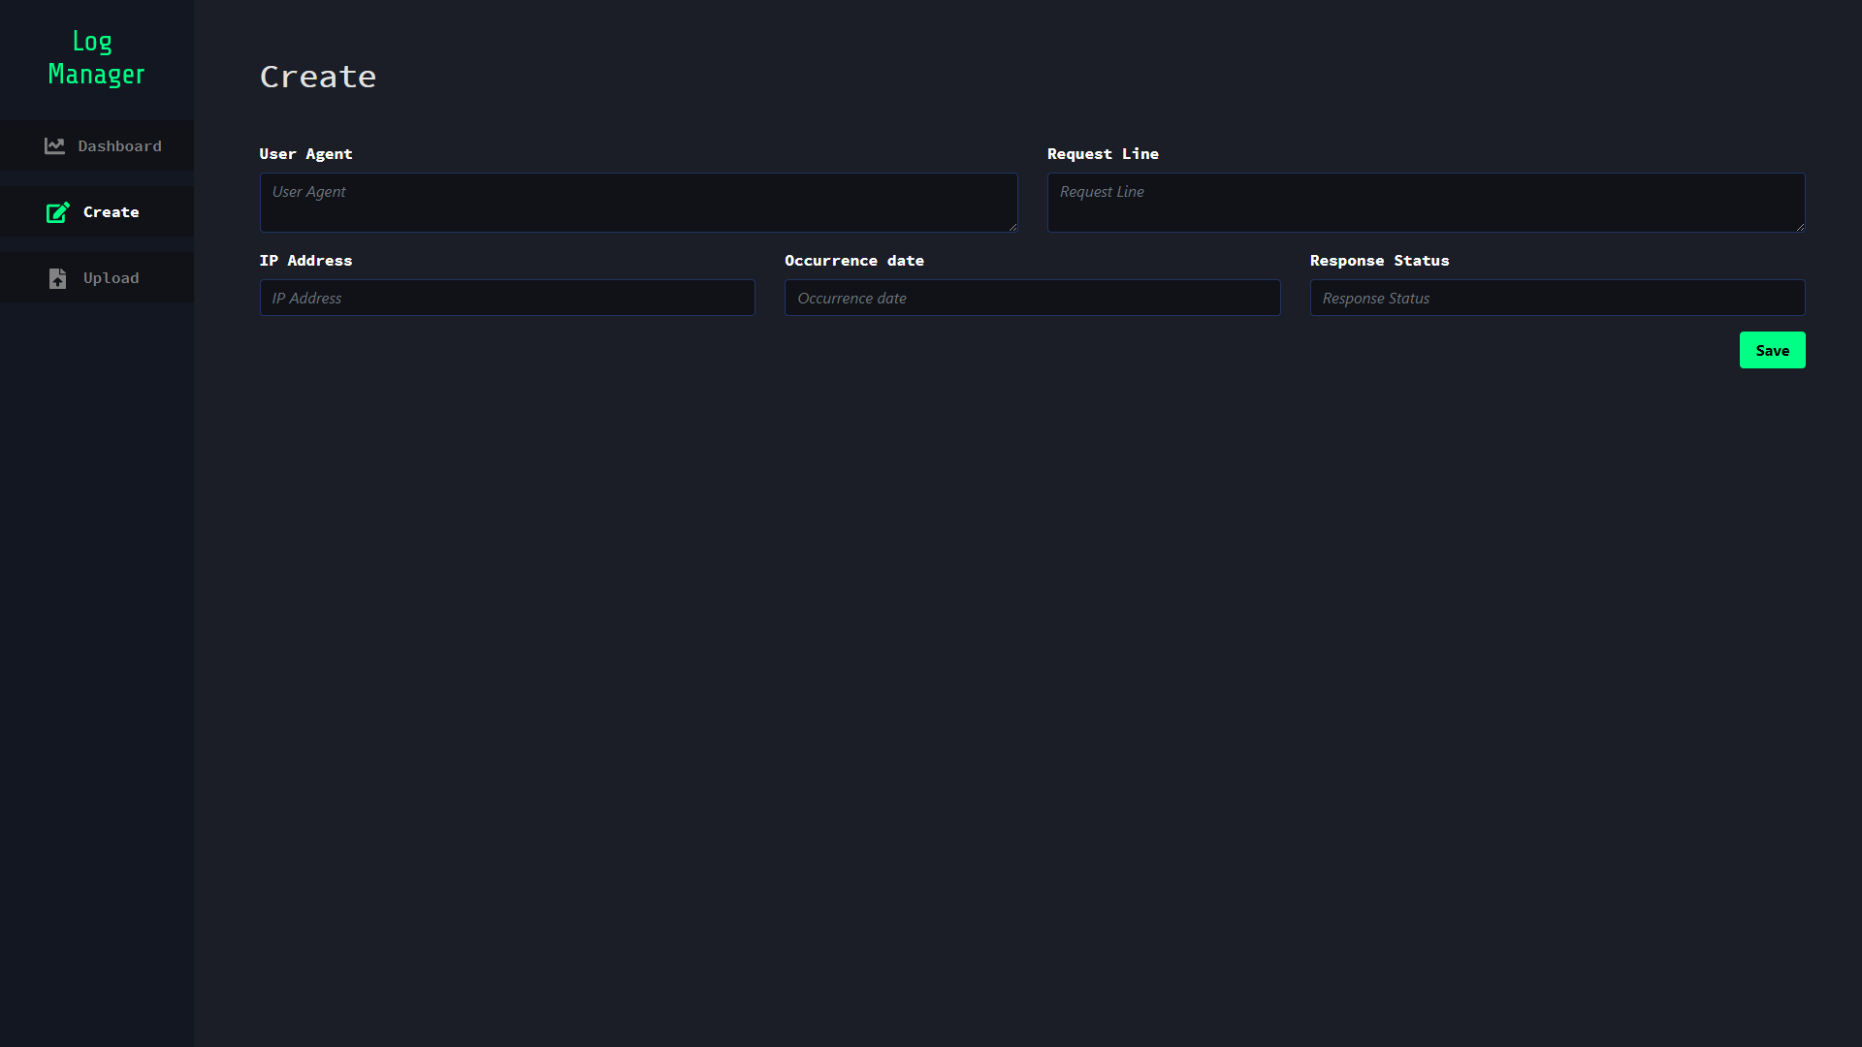
Task: Click the Dashboard chart icon in sidebar
Action: click(54, 145)
